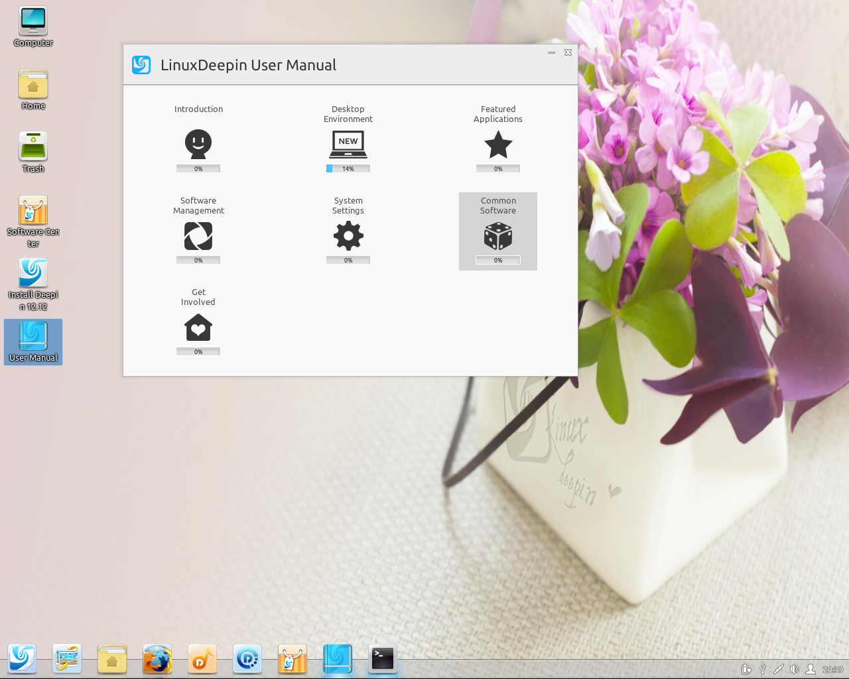Click the LinuxDeepin logo in the manual title bar
Image resolution: width=849 pixels, height=679 pixels.
pyautogui.click(x=141, y=65)
